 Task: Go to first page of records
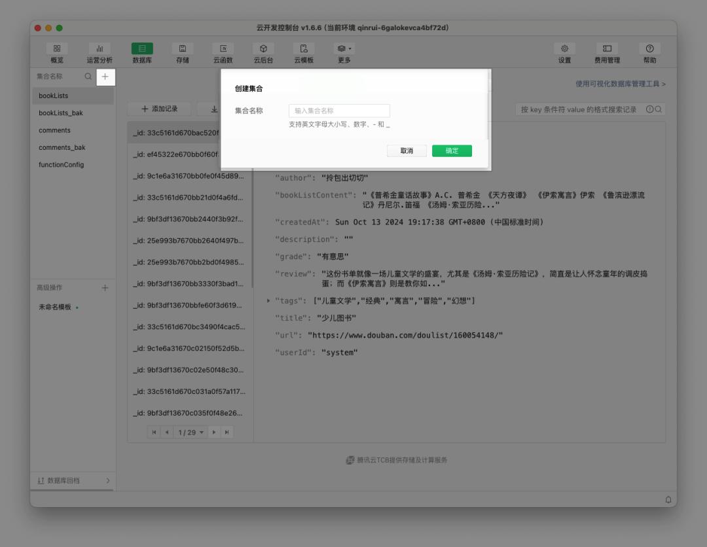[x=154, y=432]
